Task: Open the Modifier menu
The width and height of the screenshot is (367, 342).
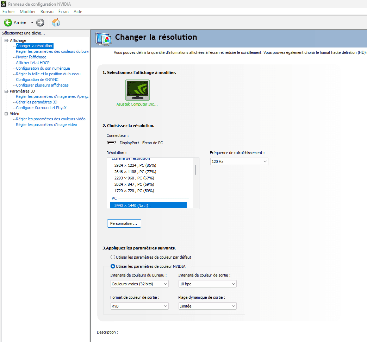Action: click(x=27, y=12)
